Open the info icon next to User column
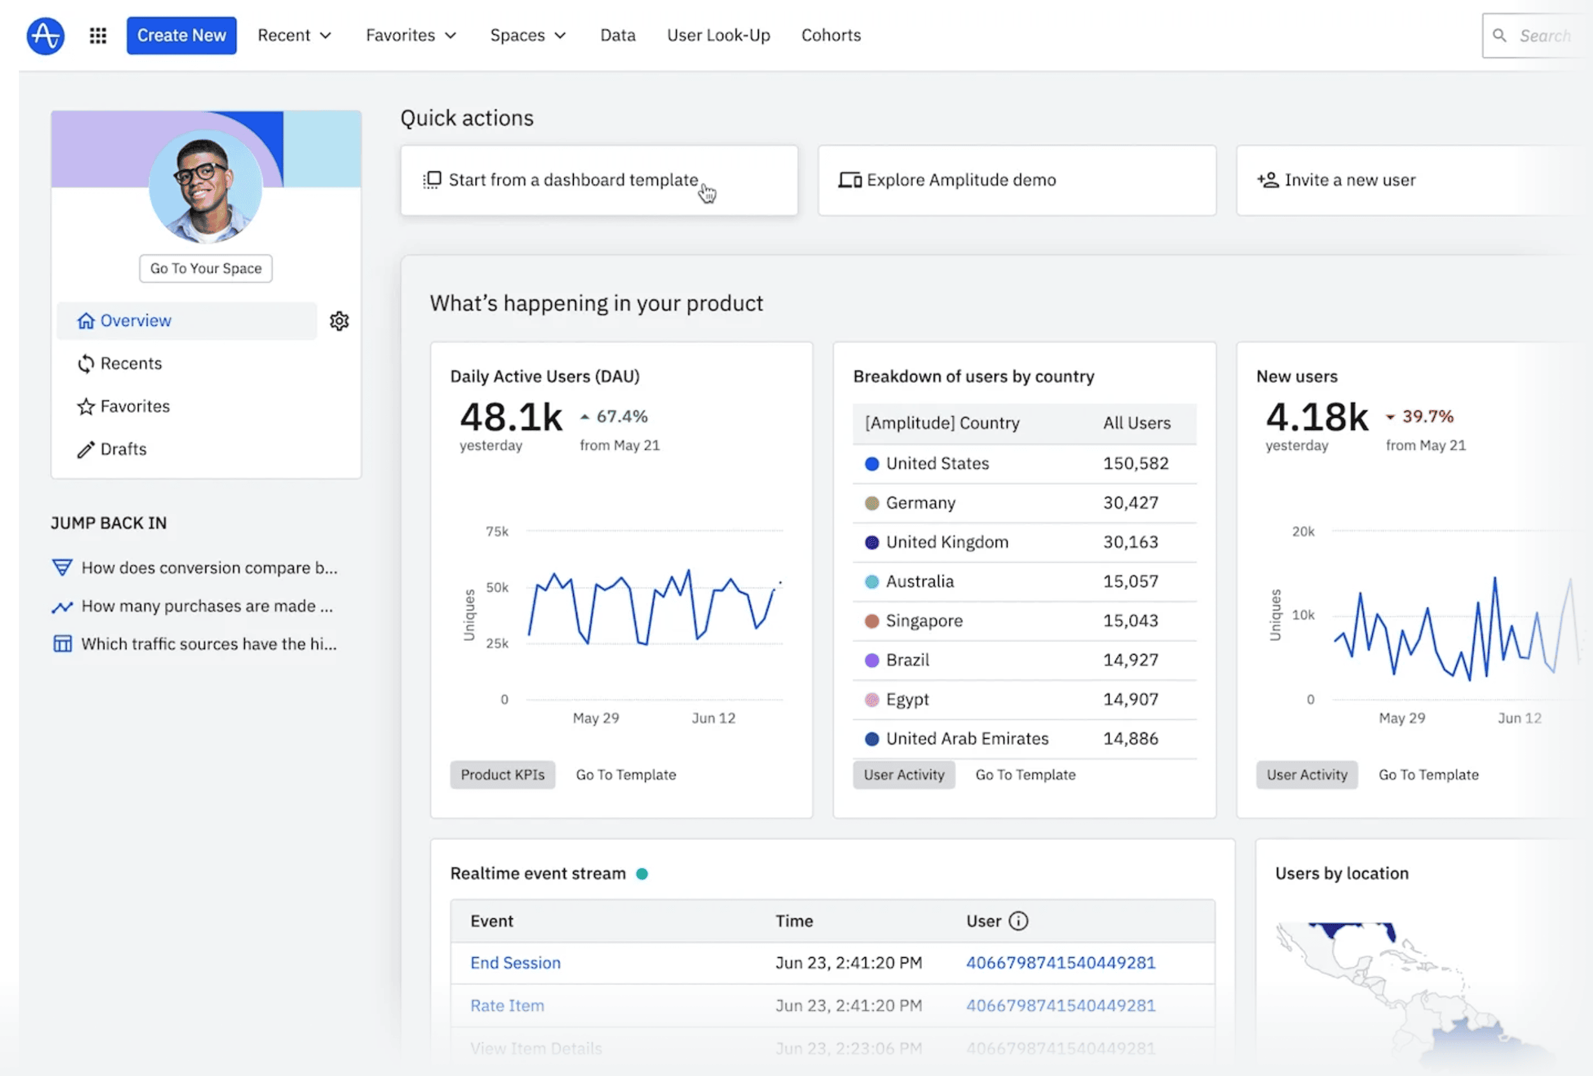Image resolution: width=1593 pixels, height=1076 pixels. point(1020,921)
